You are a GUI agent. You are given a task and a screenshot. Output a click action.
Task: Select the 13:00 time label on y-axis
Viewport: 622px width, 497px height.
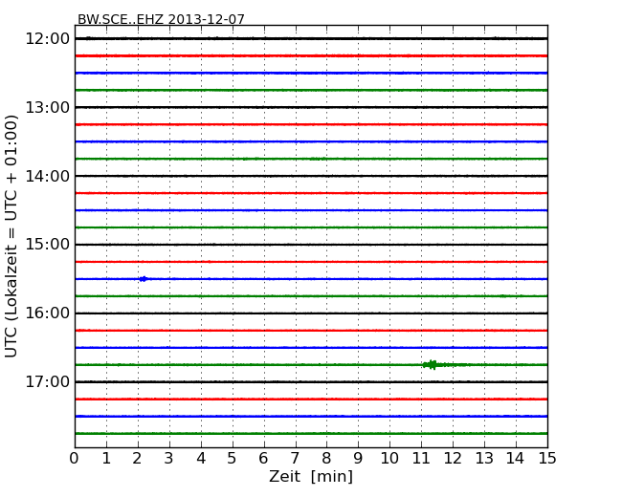point(48,107)
